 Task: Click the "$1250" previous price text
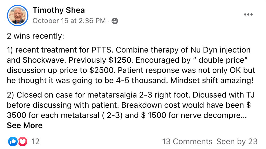tap(120, 60)
